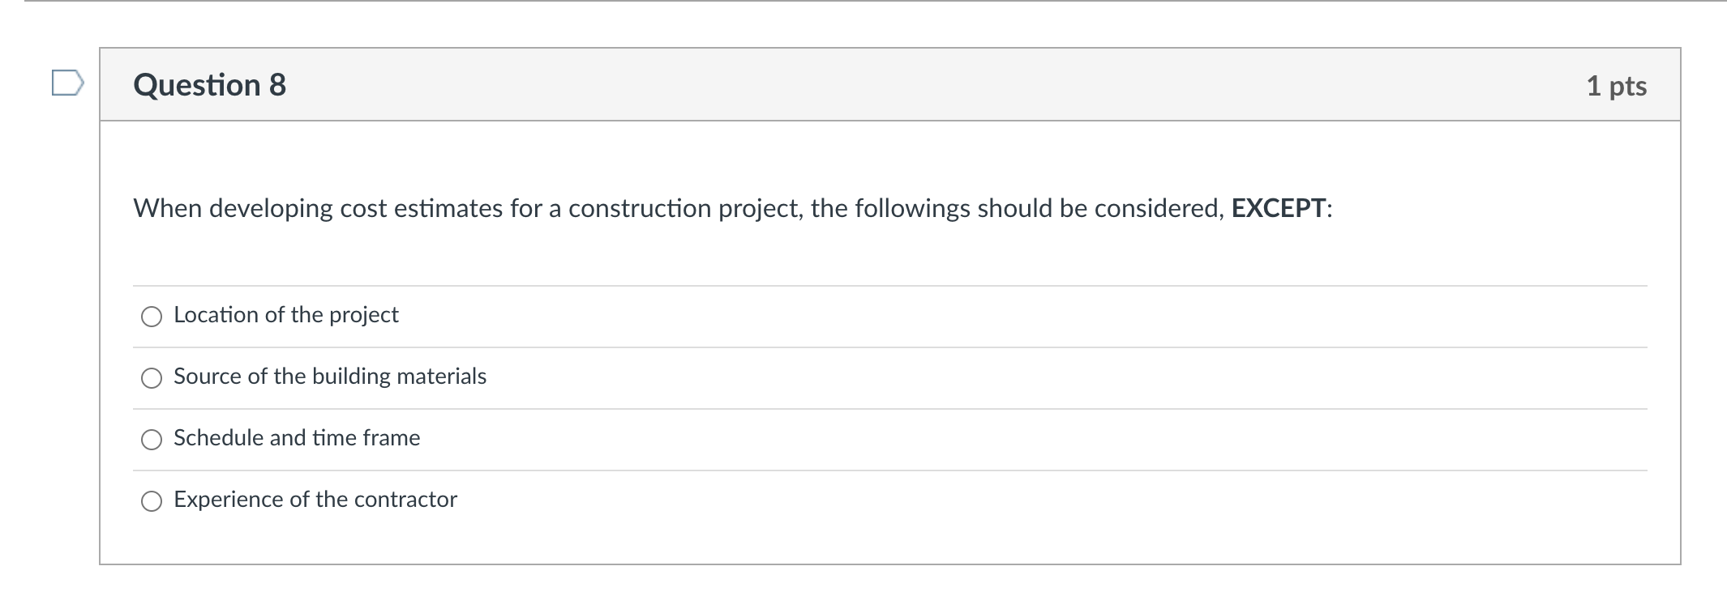The width and height of the screenshot is (1727, 596).
Task: Click the bookmark outline next to the question panel
Action: [x=68, y=83]
